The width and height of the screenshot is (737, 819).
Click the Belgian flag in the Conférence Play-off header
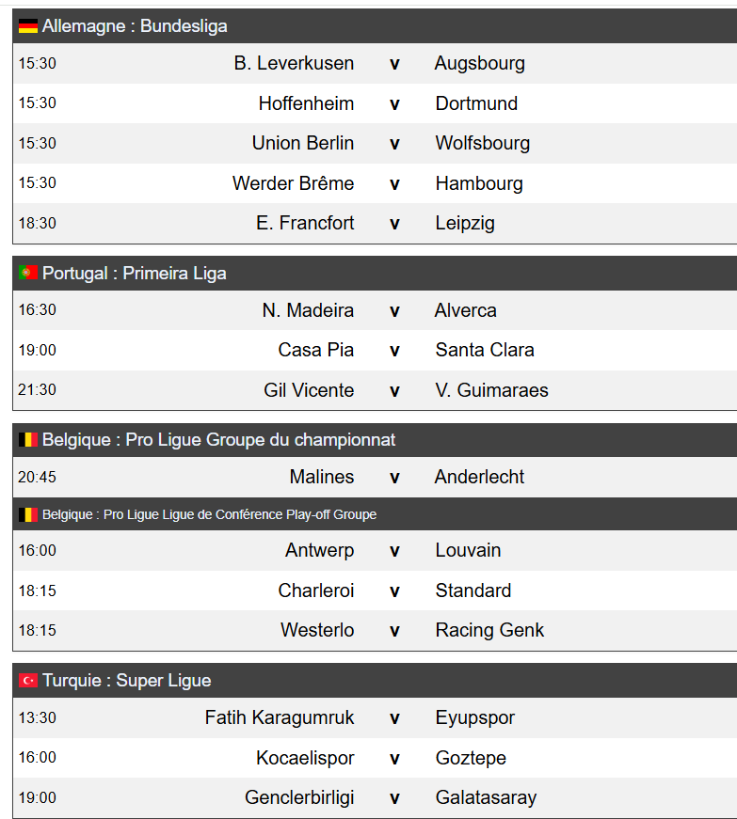(x=27, y=514)
